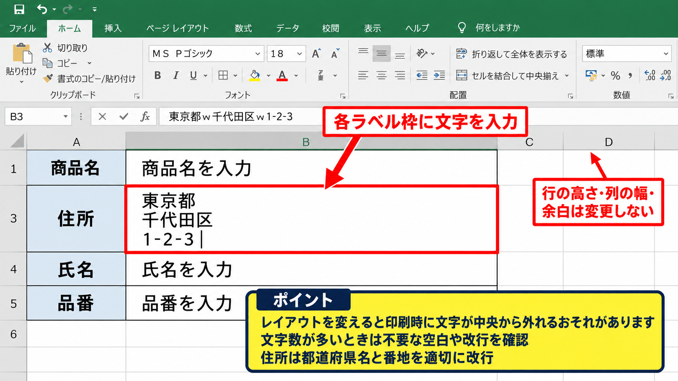Screen dimensions: 678x381
Task: Open the ファイル tab
Action: coord(23,28)
